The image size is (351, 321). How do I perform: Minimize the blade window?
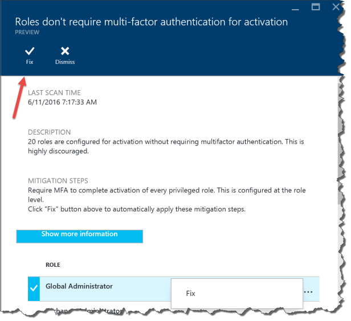coord(294,9)
